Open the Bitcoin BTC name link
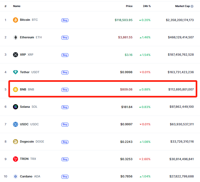This screenshot has height=182, width=200. click(x=29, y=20)
